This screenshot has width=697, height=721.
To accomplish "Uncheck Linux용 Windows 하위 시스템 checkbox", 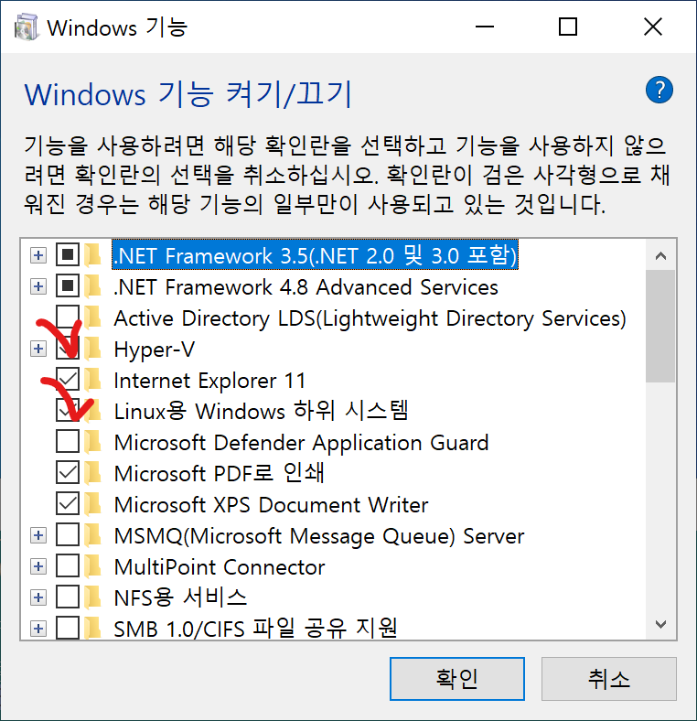I will pos(68,410).
